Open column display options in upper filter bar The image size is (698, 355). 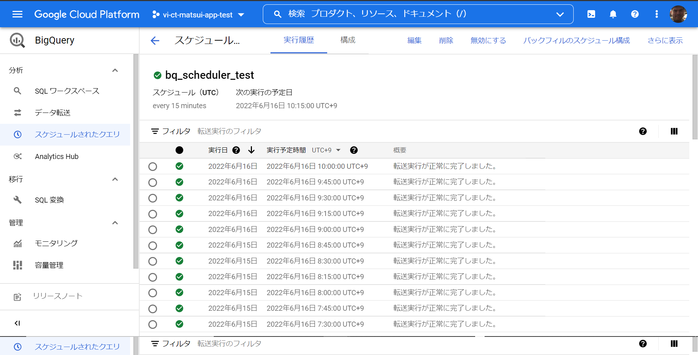point(674,131)
